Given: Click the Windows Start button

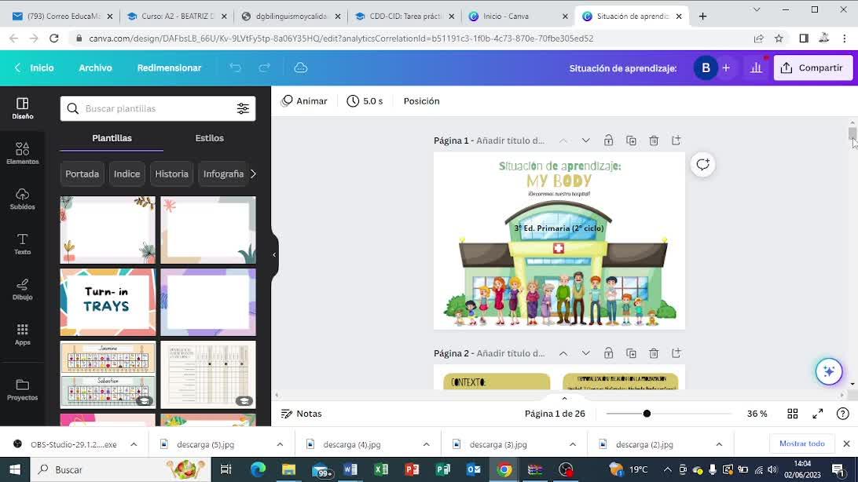Looking at the screenshot, I should (x=15, y=469).
